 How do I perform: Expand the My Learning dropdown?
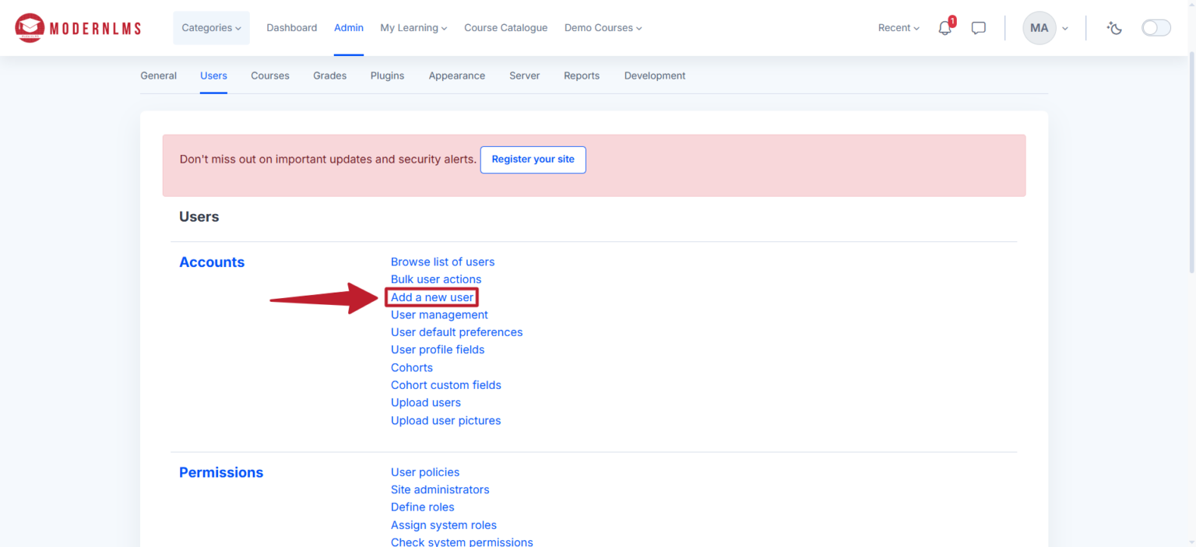point(413,27)
